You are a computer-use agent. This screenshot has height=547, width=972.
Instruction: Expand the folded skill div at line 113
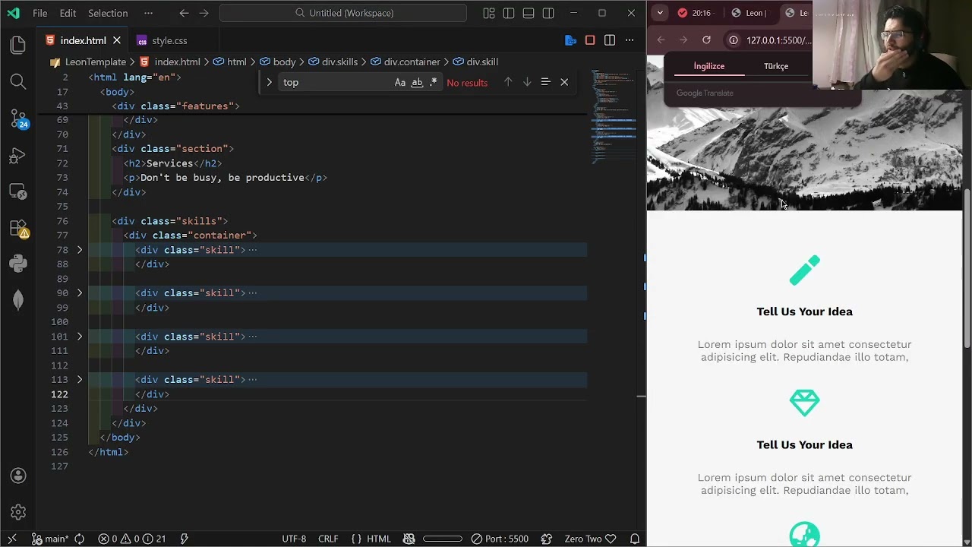[x=79, y=380]
